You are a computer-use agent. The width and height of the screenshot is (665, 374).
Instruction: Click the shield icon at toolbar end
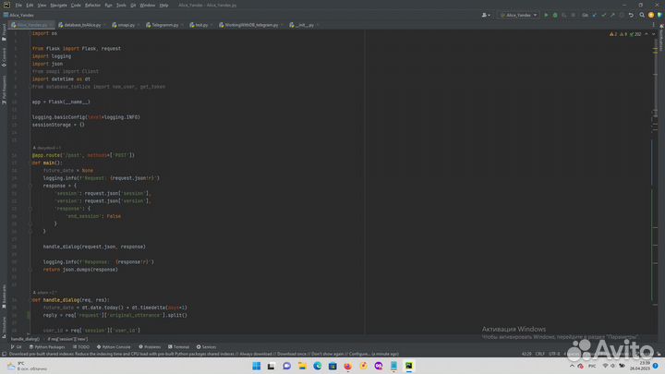coord(659,15)
